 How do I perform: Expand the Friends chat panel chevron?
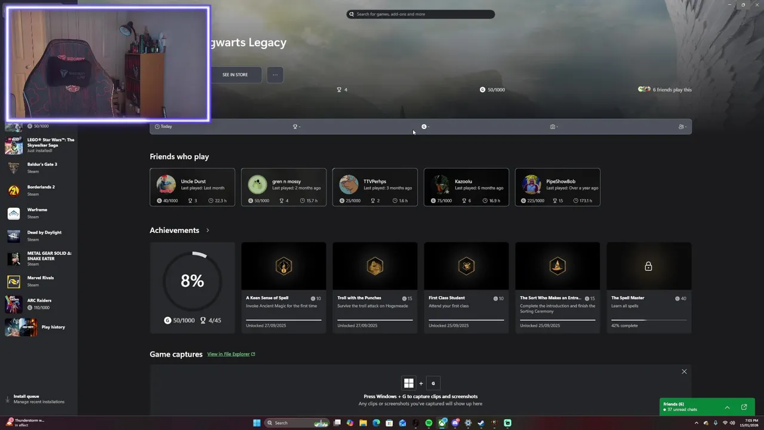tap(727, 407)
